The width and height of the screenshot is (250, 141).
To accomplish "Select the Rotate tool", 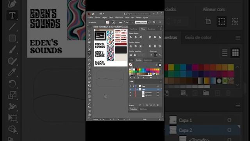I will (89, 74).
